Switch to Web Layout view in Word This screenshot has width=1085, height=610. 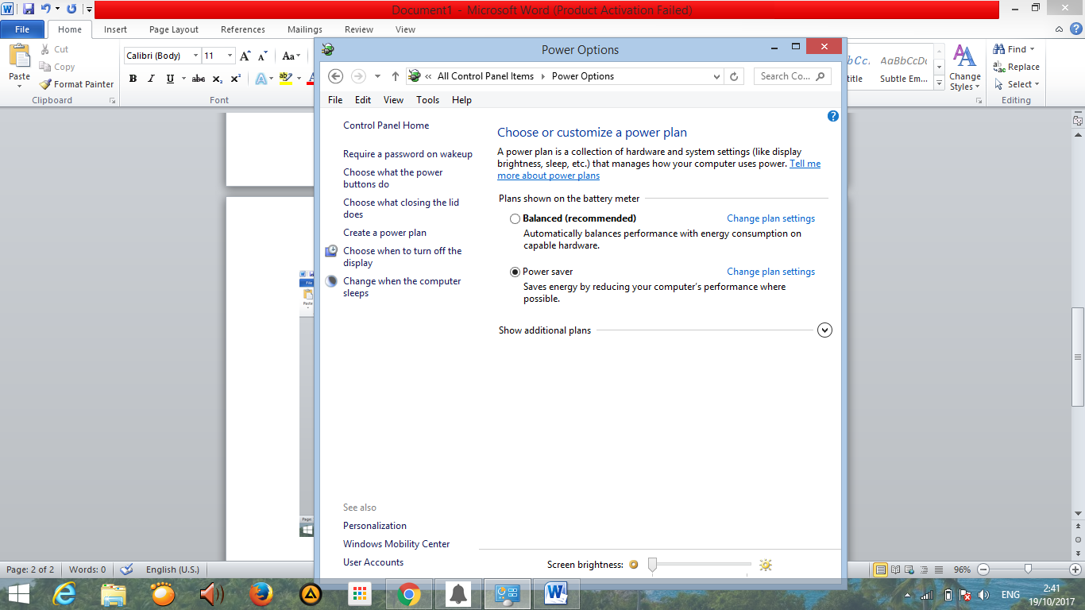pyautogui.click(x=910, y=569)
